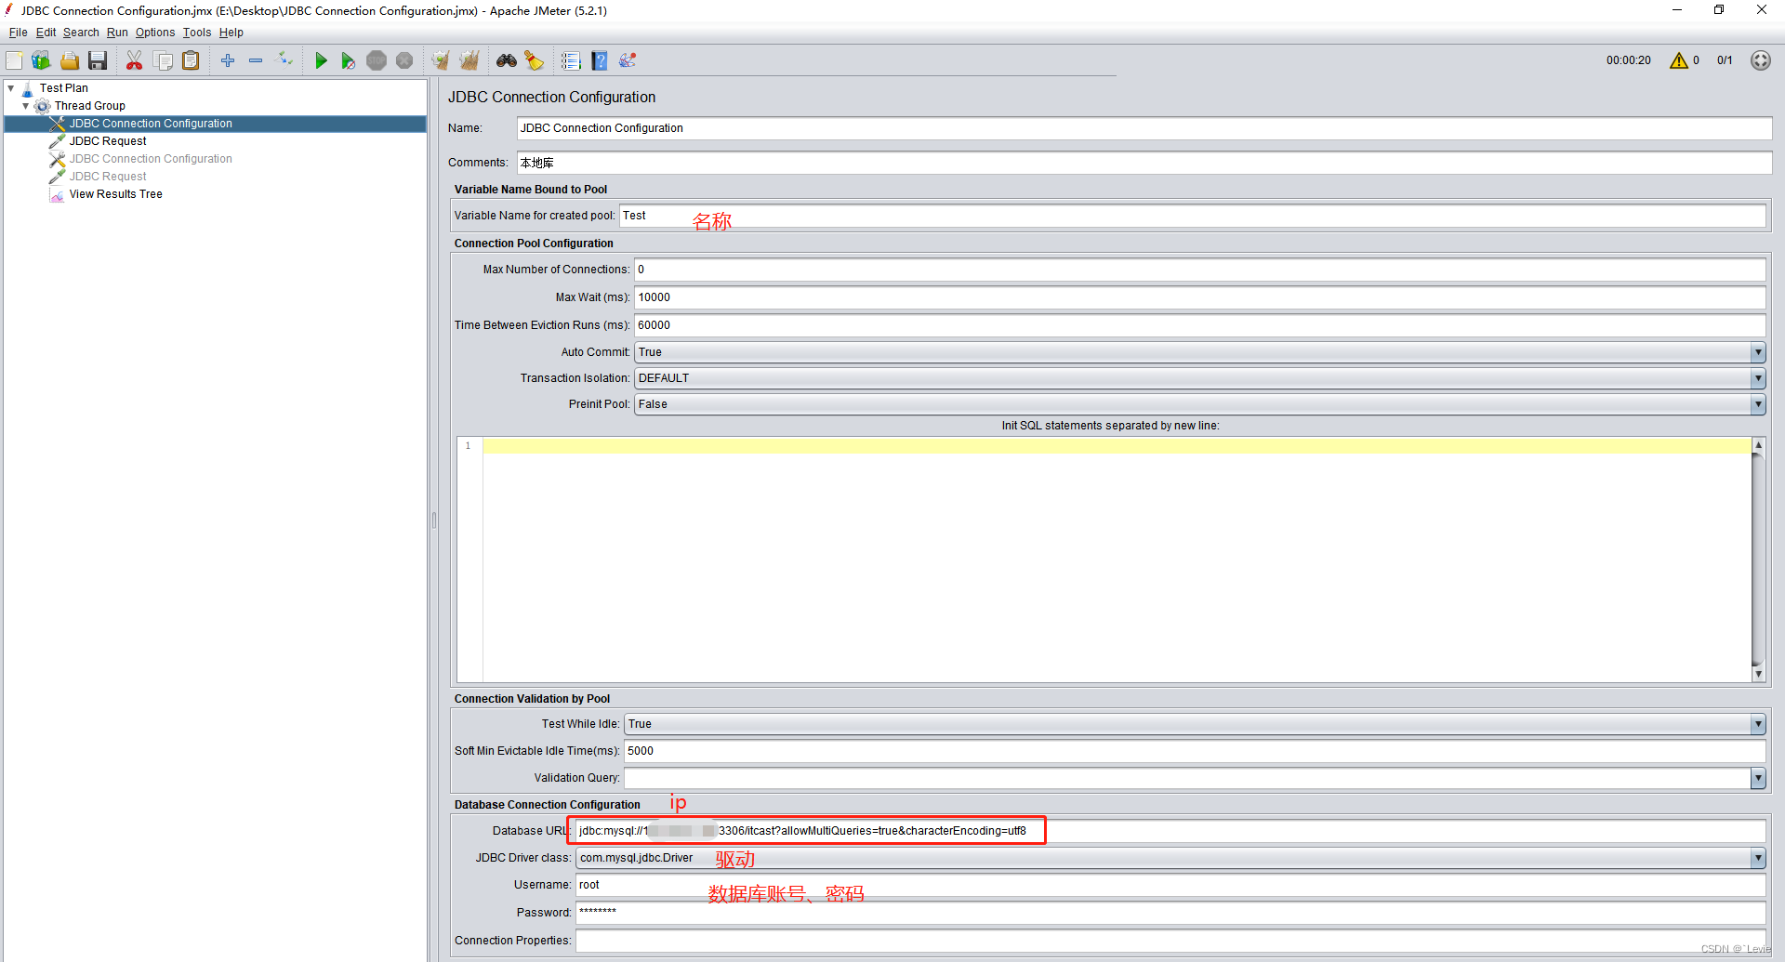The height and width of the screenshot is (962, 1785).
Task: Click the Toggle enable/disable icon
Action: 285,60
